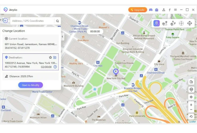
Task: Select single-spot movement mode icon
Action: tap(165, 23)
